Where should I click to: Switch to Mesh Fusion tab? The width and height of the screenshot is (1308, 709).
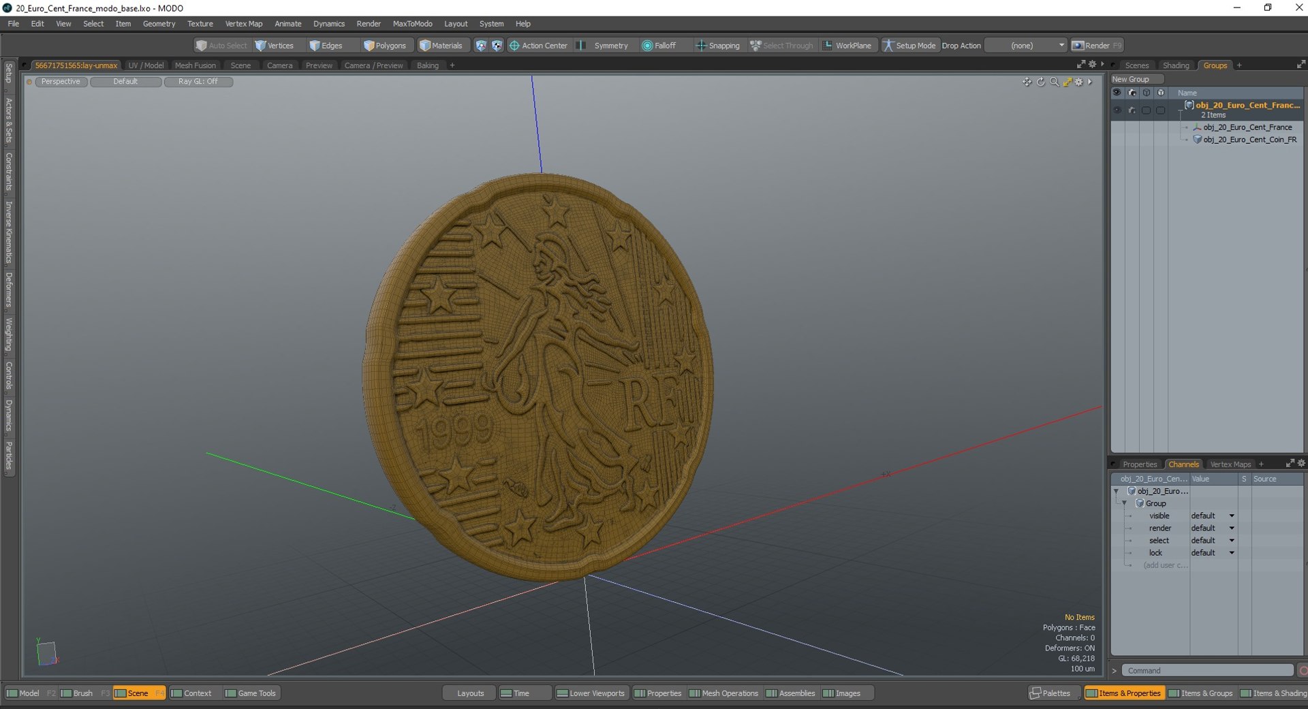(196, 65)
